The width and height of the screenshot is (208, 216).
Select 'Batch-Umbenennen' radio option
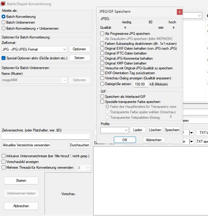coord(4,22)
